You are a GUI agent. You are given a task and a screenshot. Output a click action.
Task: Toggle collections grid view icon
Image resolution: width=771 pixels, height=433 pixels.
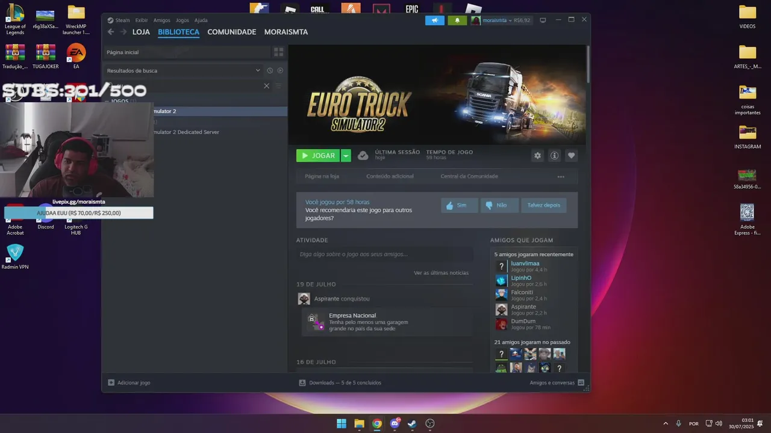278,52
